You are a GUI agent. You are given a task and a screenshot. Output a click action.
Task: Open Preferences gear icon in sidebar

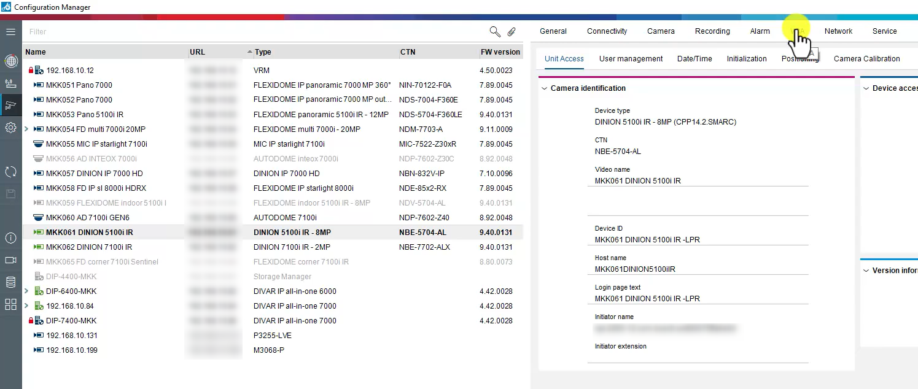[10, 128]
